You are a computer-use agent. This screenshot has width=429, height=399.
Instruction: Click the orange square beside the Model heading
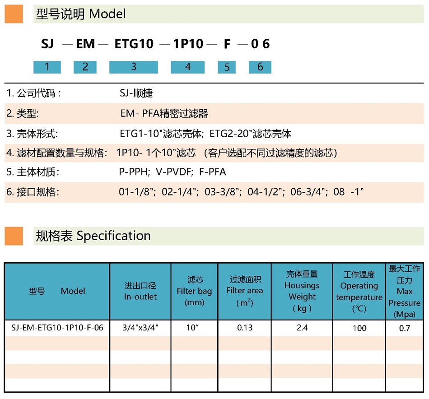pos(14,14)
